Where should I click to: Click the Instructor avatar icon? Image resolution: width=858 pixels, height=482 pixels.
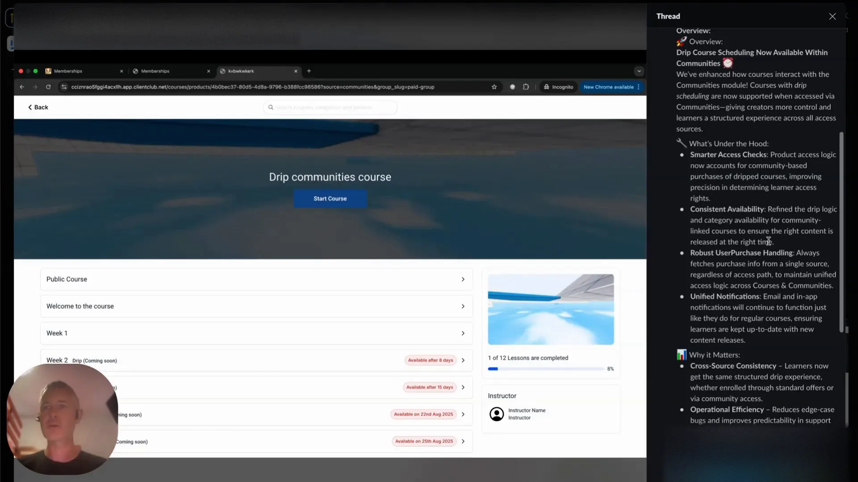tap(496, 414)
